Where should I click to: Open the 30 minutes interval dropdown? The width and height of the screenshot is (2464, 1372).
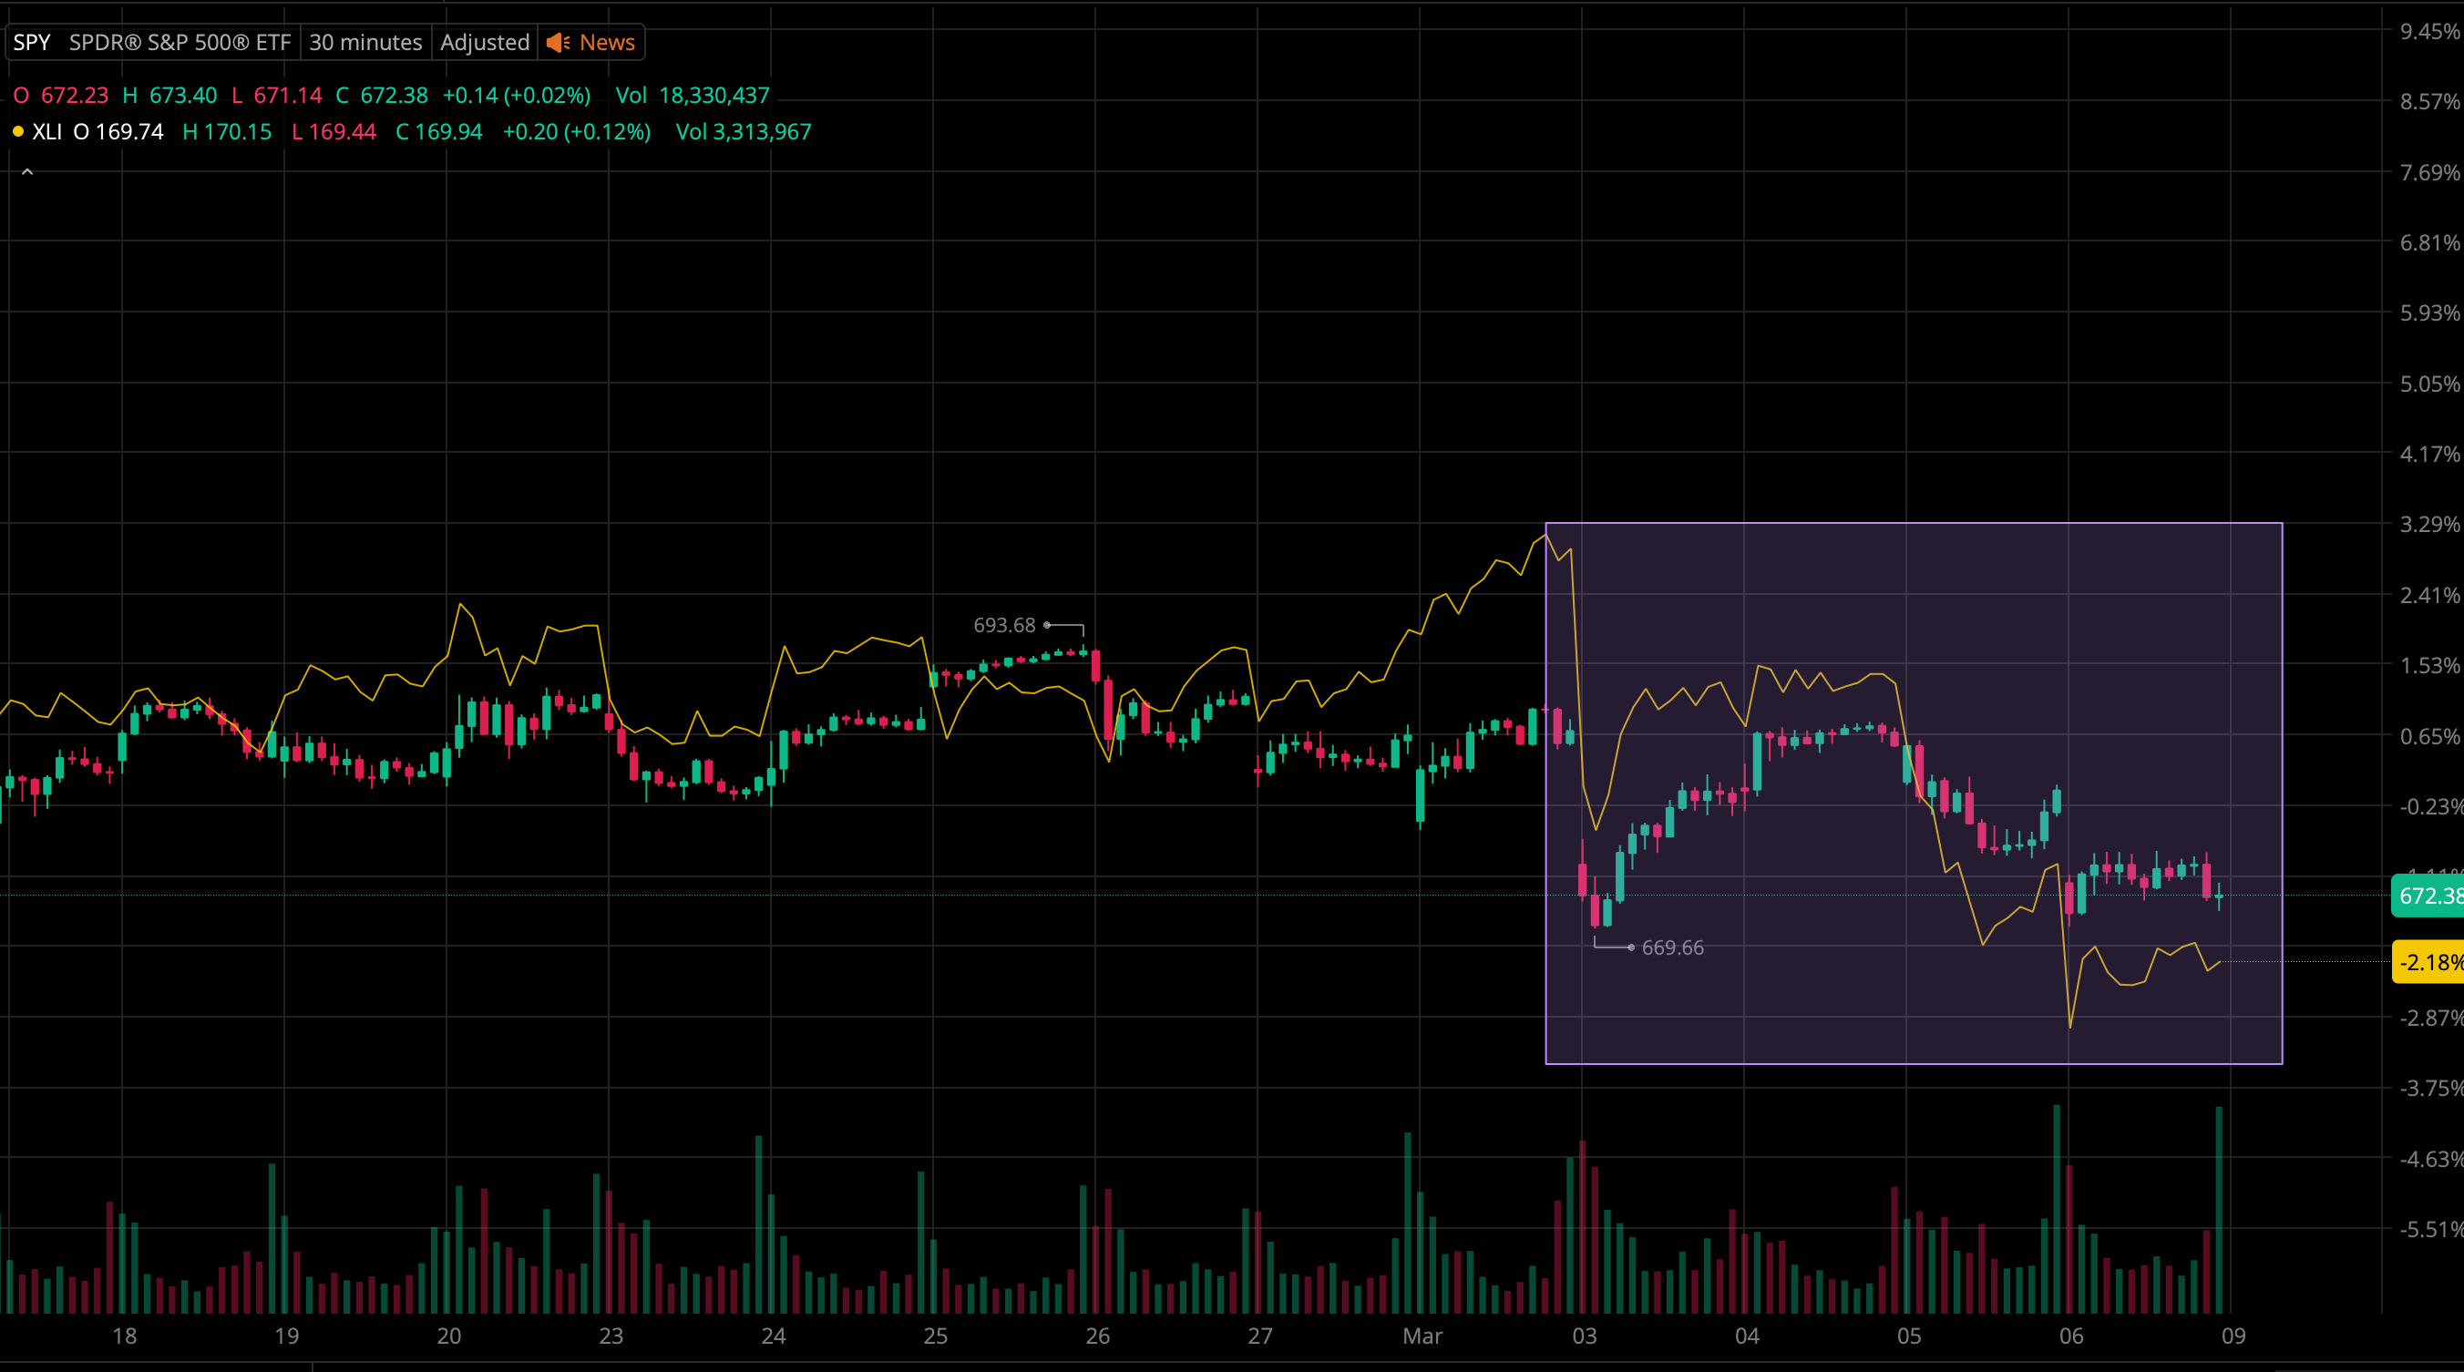click(365, 42)
